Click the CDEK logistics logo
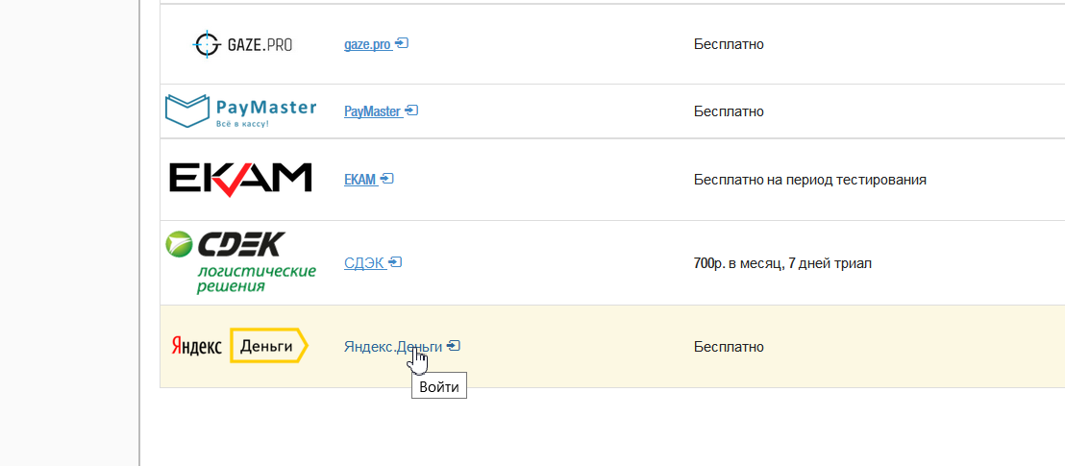 click(x=241, y=263)
